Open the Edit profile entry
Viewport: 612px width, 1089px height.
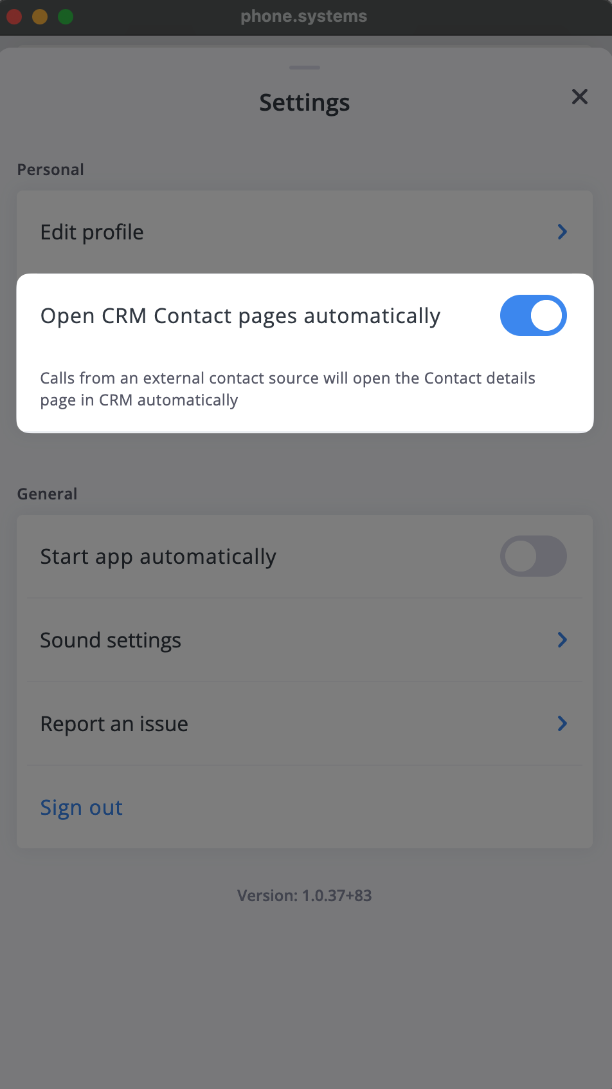(x=305, y=232)
